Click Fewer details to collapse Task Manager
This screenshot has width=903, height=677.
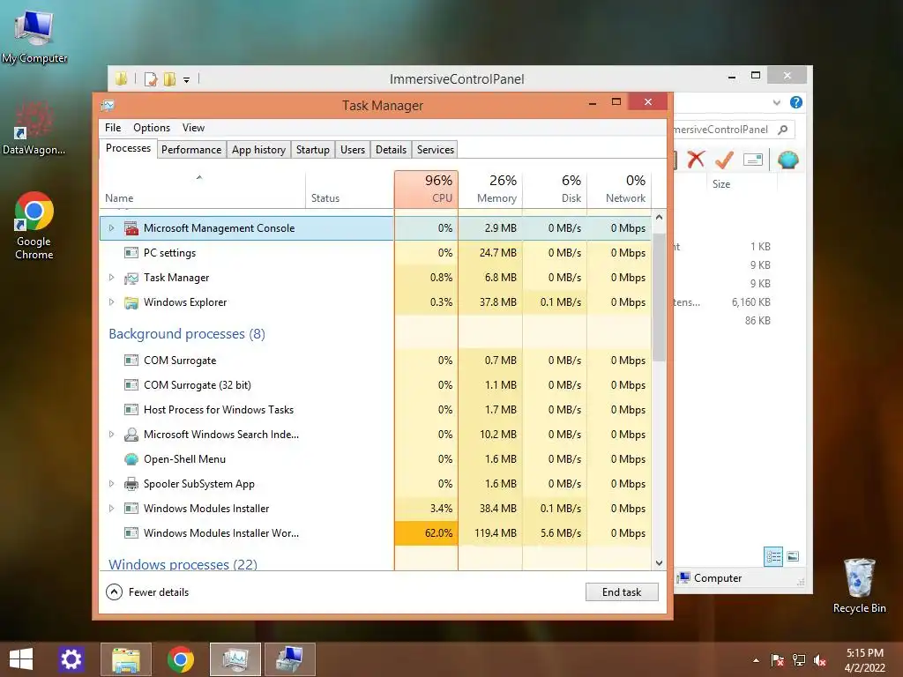[x=147, y=591]
